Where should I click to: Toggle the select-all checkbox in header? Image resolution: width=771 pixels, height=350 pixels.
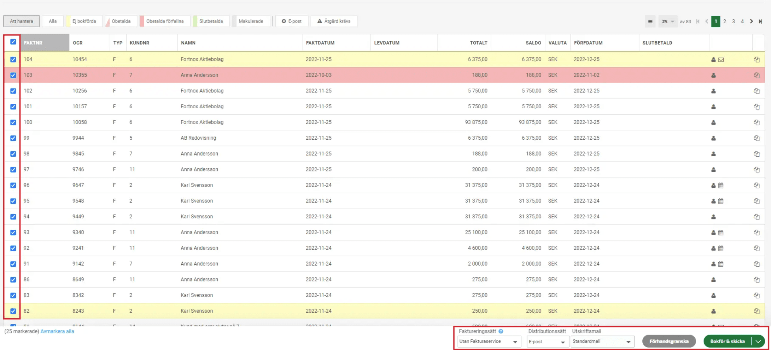click(x=13, y=42)
